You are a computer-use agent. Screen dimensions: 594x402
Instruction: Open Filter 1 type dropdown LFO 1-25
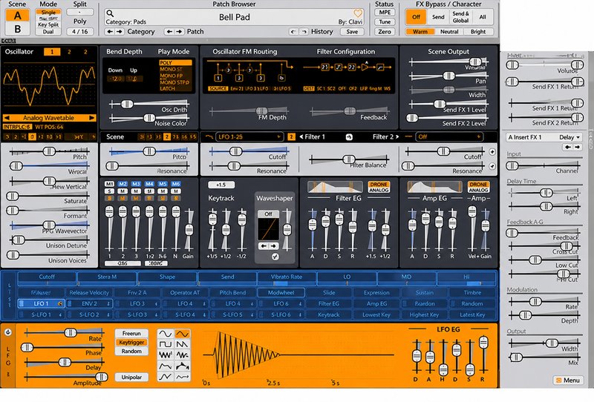pyautogui.click(x=249, y=137)
